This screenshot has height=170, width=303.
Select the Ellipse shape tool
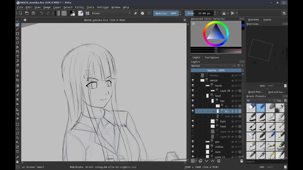[17, 38]
